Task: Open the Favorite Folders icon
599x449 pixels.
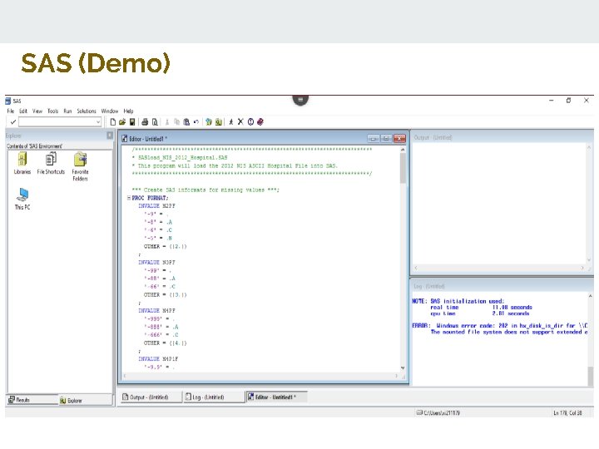Action: point(80,167)
